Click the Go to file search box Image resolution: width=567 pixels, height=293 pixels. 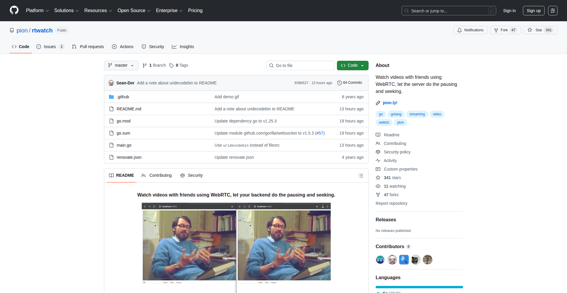click(300, 65)
